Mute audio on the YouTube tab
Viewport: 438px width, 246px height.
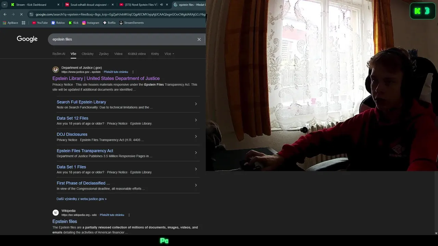pyautogui.click(x=162, y=5)
